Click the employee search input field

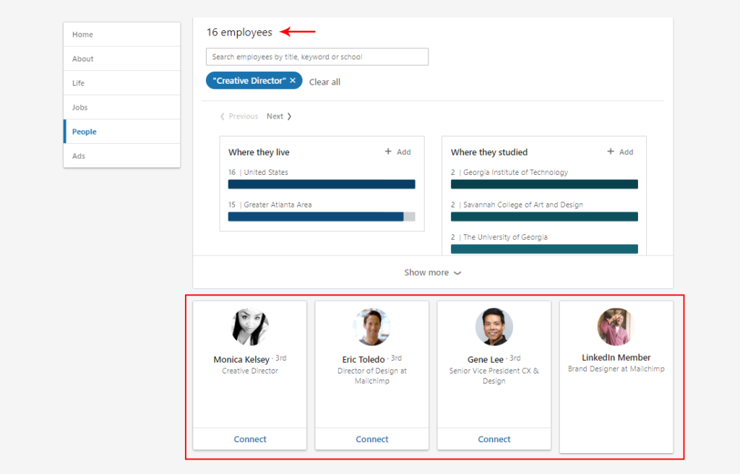[x=317, y=56]
